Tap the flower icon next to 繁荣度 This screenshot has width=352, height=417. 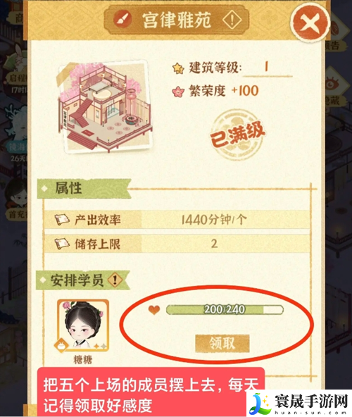(x=178, y=92)
